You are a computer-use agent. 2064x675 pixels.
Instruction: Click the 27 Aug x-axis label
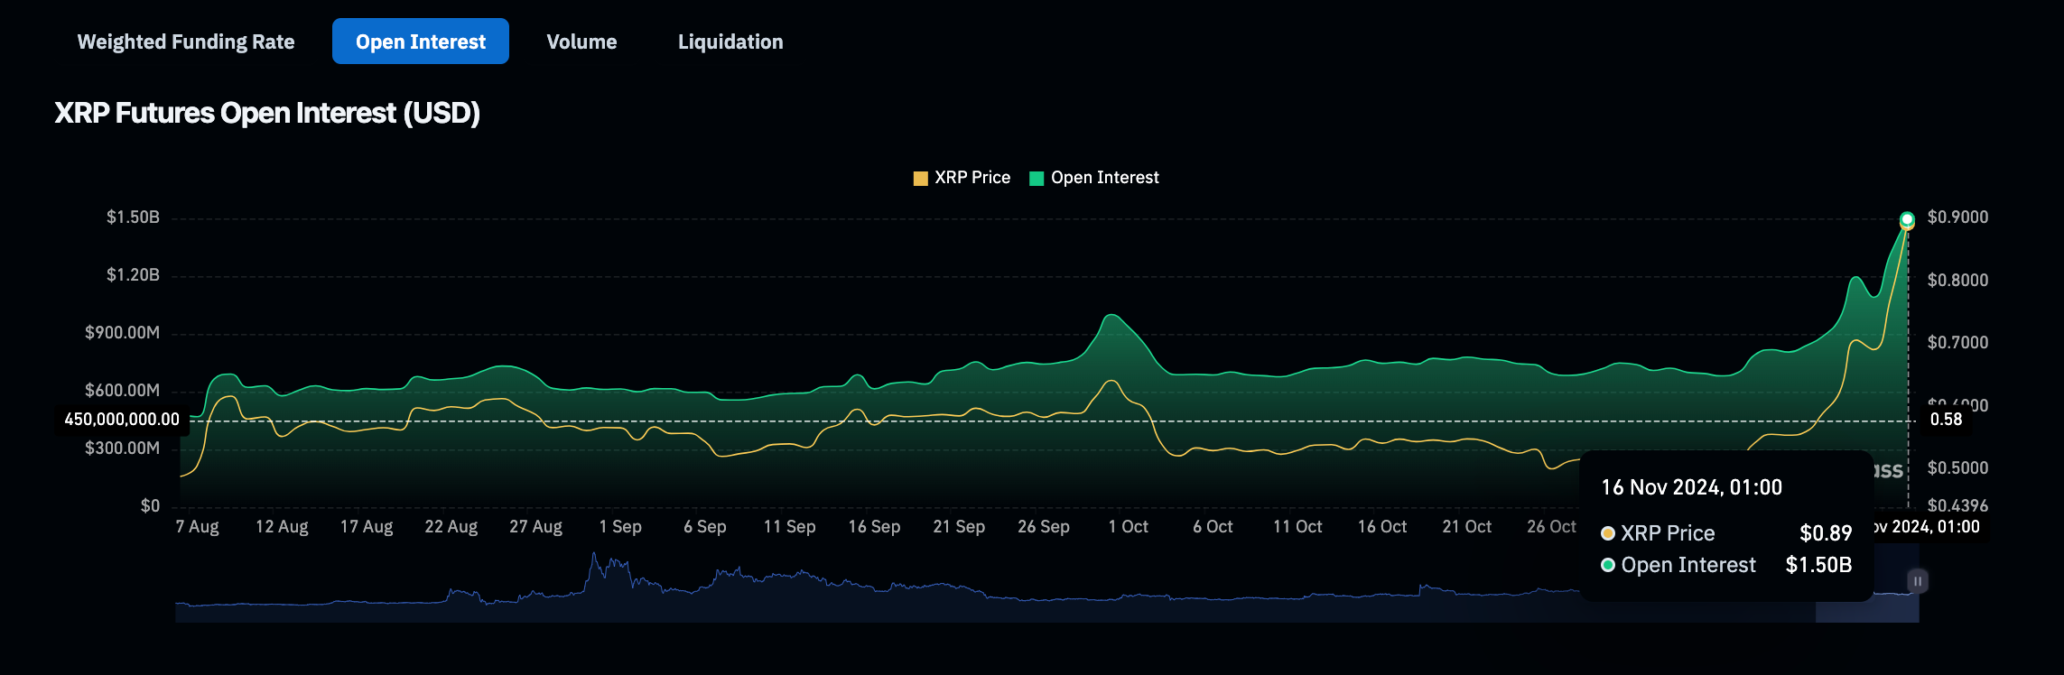536,527
